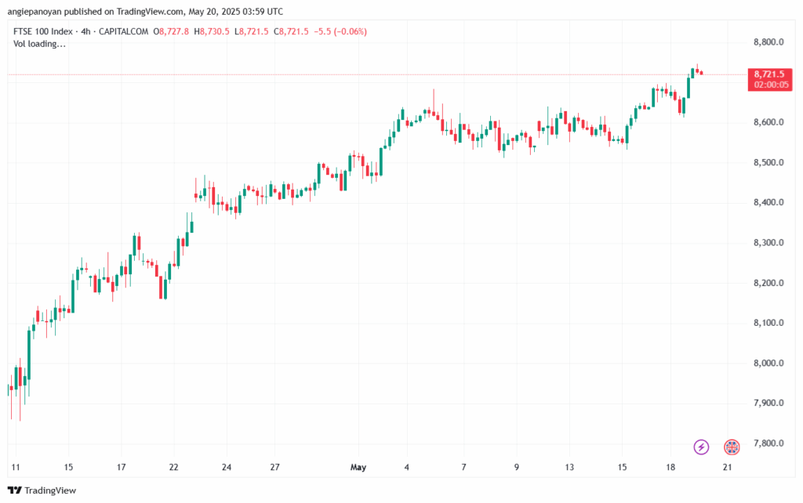Screen dimensions: 803x503
Task: Click the May label on time axis
Action: [358, 467]
